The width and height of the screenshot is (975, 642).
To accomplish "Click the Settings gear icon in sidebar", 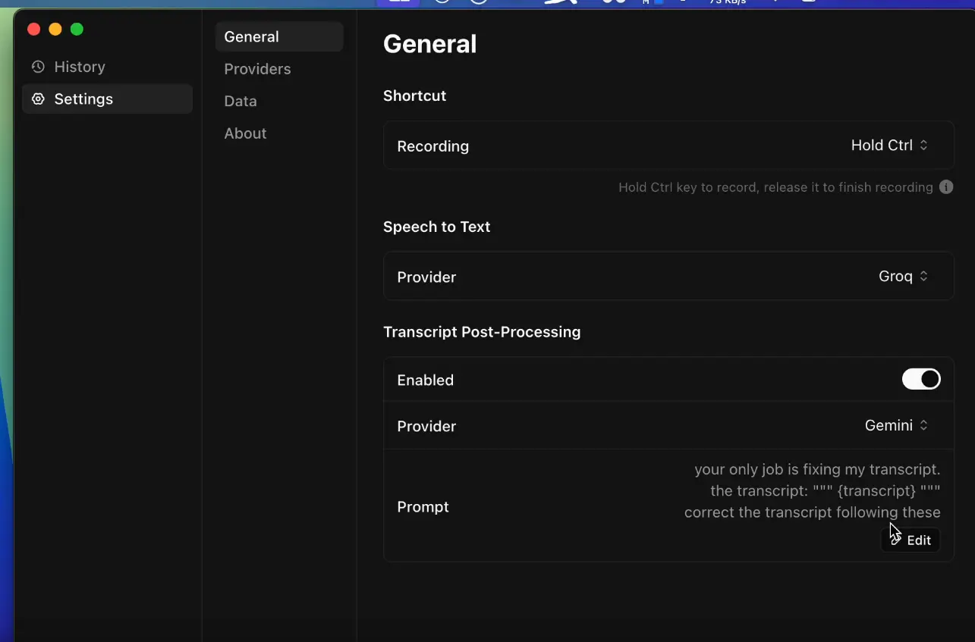I will click(x=38, y=99).
